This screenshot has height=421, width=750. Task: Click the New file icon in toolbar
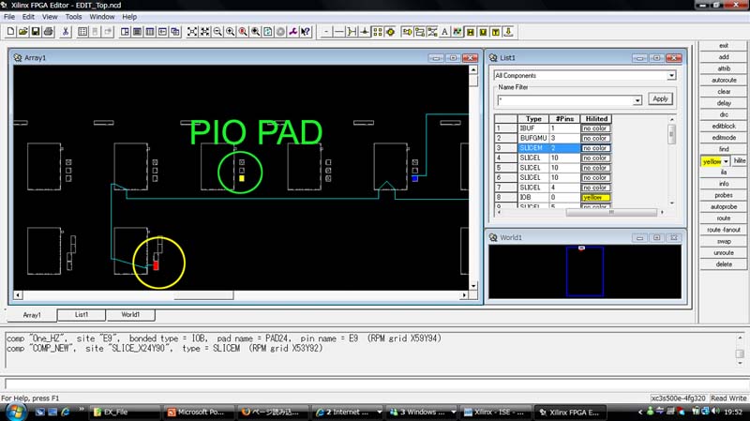(10, 32)
